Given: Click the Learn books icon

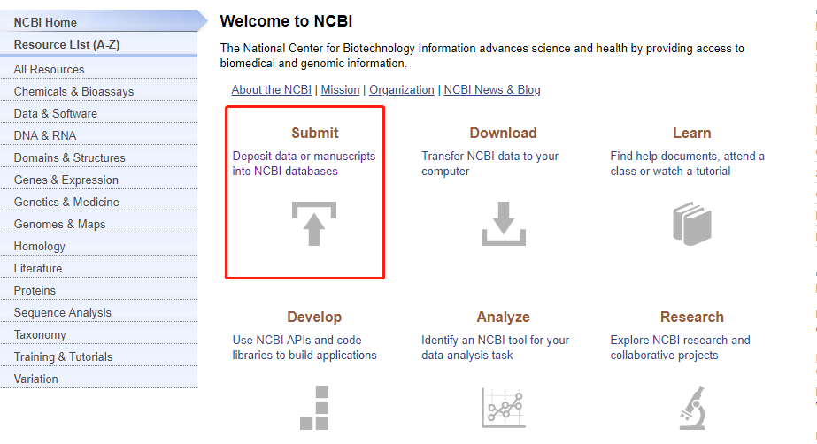Looking at the screenshot, I should (692, 224).
